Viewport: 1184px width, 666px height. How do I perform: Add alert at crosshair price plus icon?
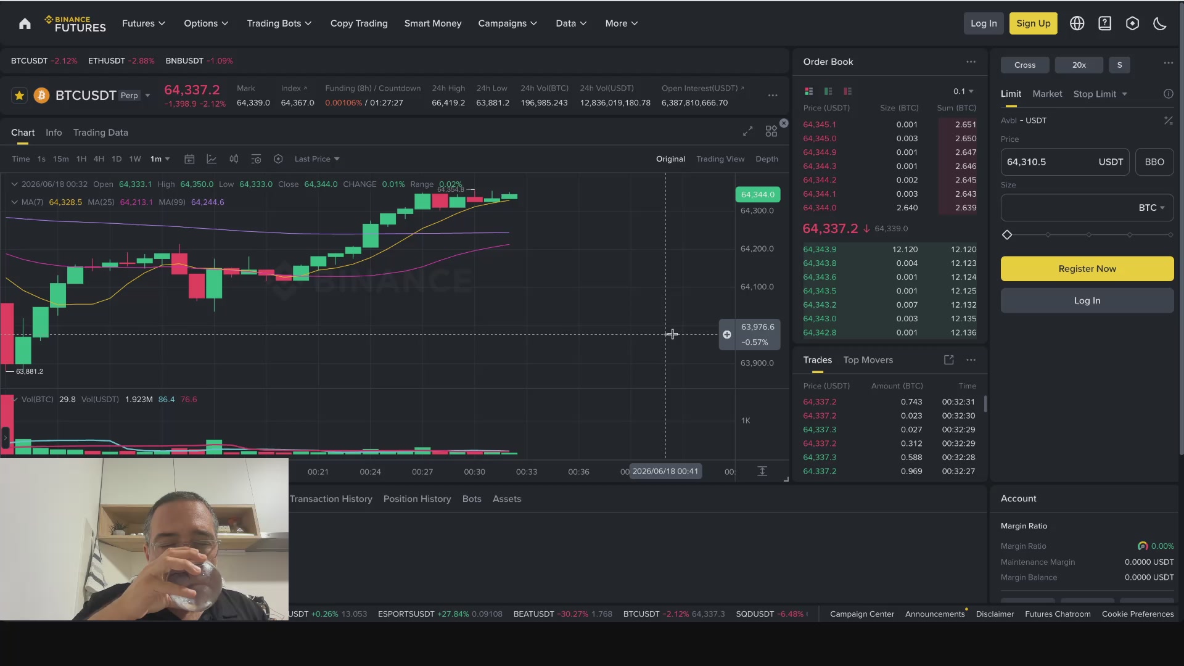tap(727, 334)
